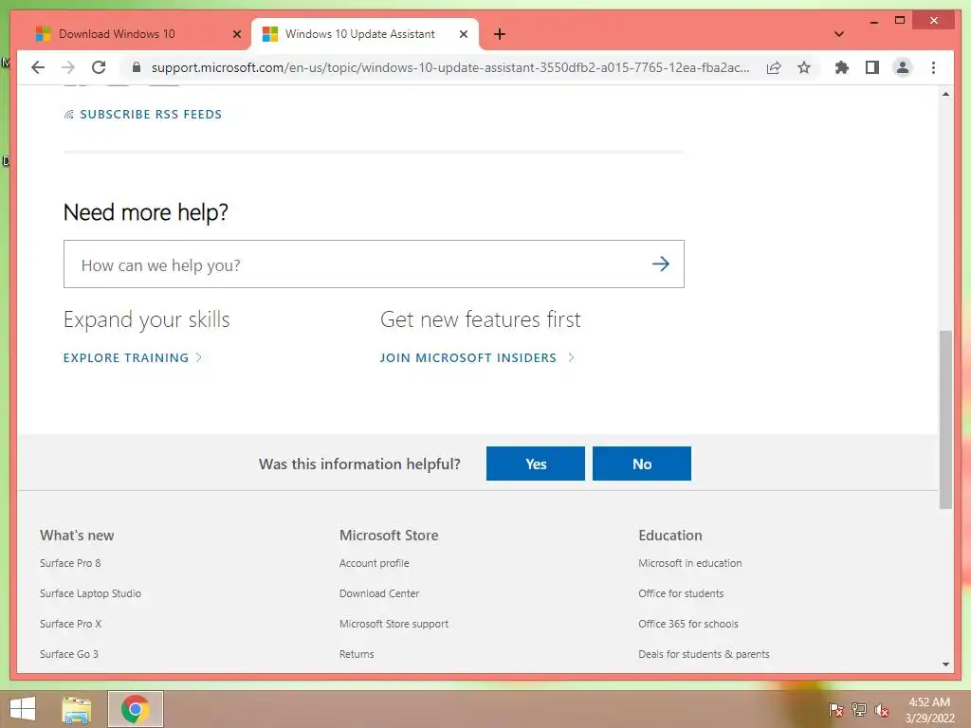Open a new tab with plus button
Screen dimensions: 971x728
point(500,34)
